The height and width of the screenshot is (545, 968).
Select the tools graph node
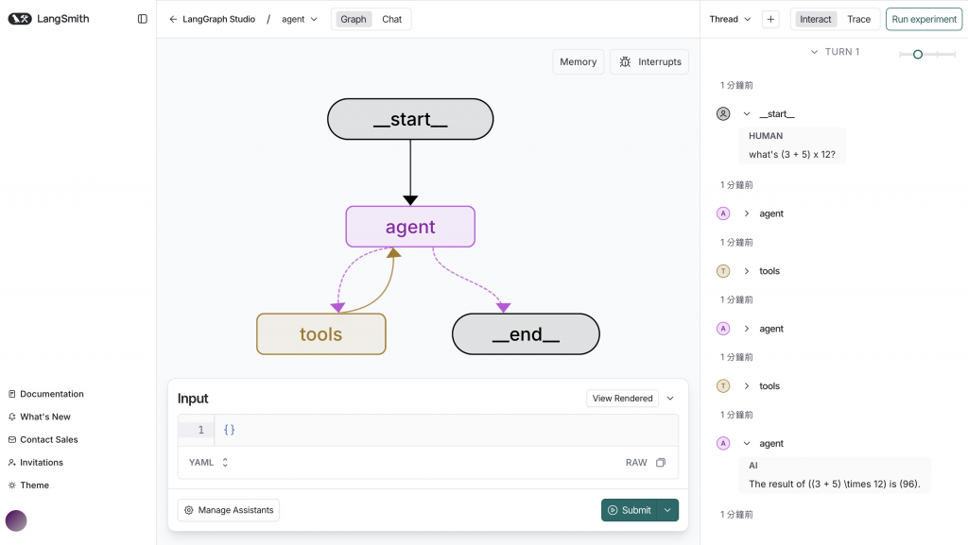321,334
